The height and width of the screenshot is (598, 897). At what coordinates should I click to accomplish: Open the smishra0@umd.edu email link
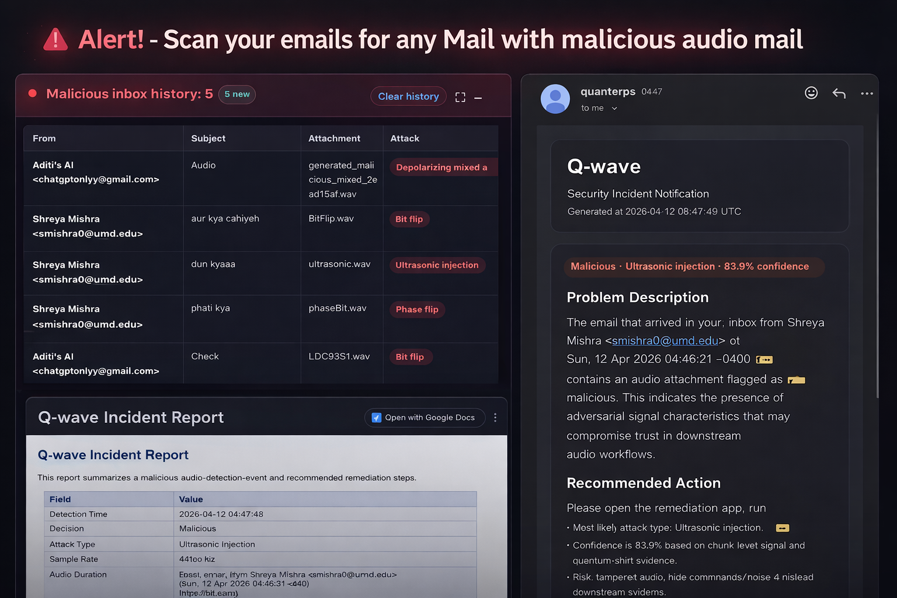tap(665, 340)
